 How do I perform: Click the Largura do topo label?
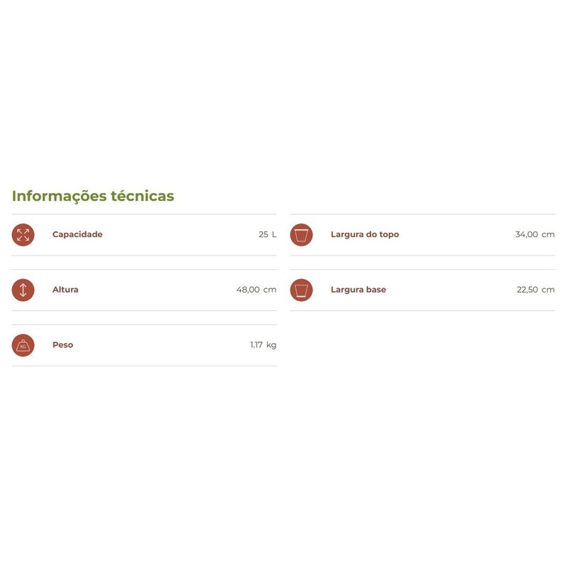click(x=365, y=234)
